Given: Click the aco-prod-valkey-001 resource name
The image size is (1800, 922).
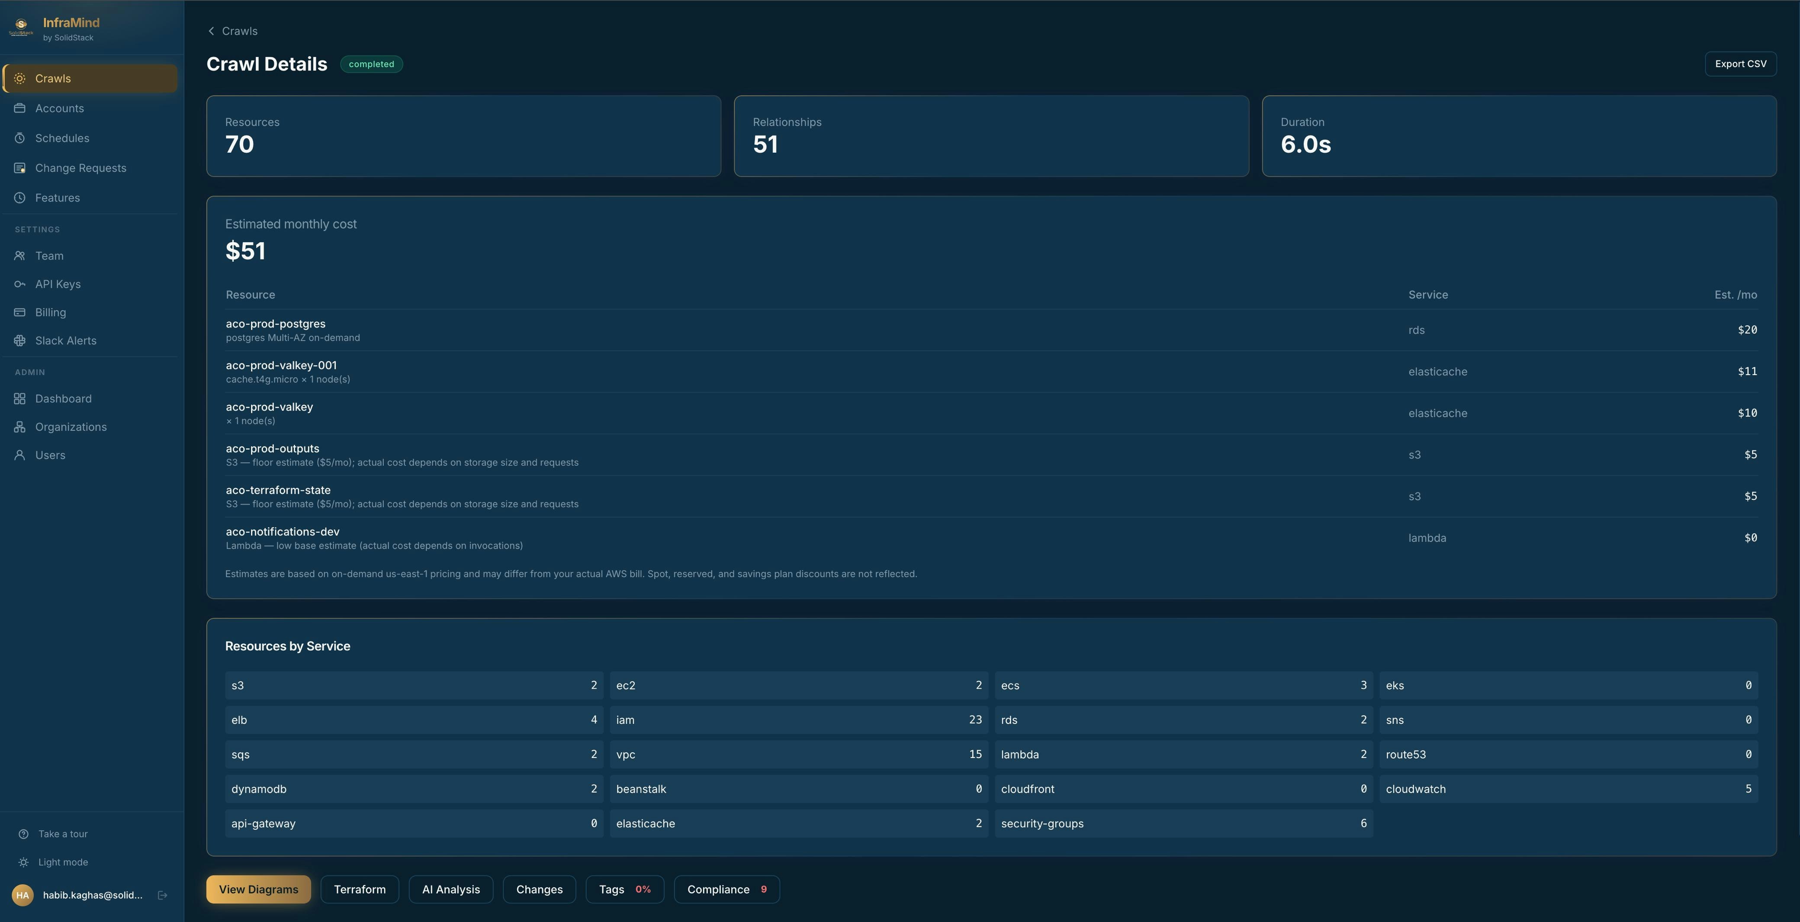Looking at the screenshot, I should [281, 365].
